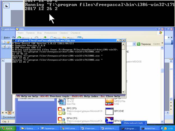Image resolution: width=175 pixels, height=131 pixels.
Task: Click the Open folder icon in Word toolbar
Action: [8, 42]
